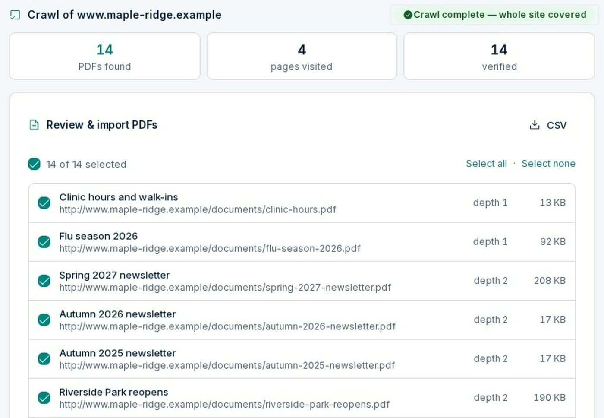
Task: Click the 13 KB size value
Action: tap(553, 203)
